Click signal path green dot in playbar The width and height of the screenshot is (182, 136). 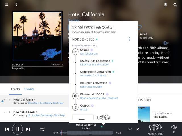click(102, 127)
